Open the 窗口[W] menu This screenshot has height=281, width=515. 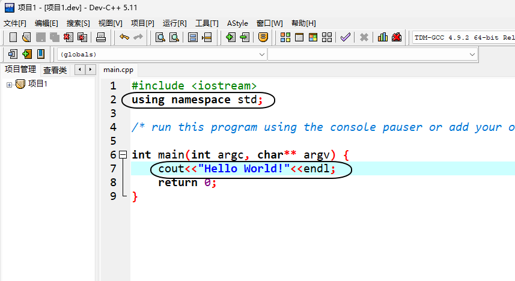tap(270, 23)
